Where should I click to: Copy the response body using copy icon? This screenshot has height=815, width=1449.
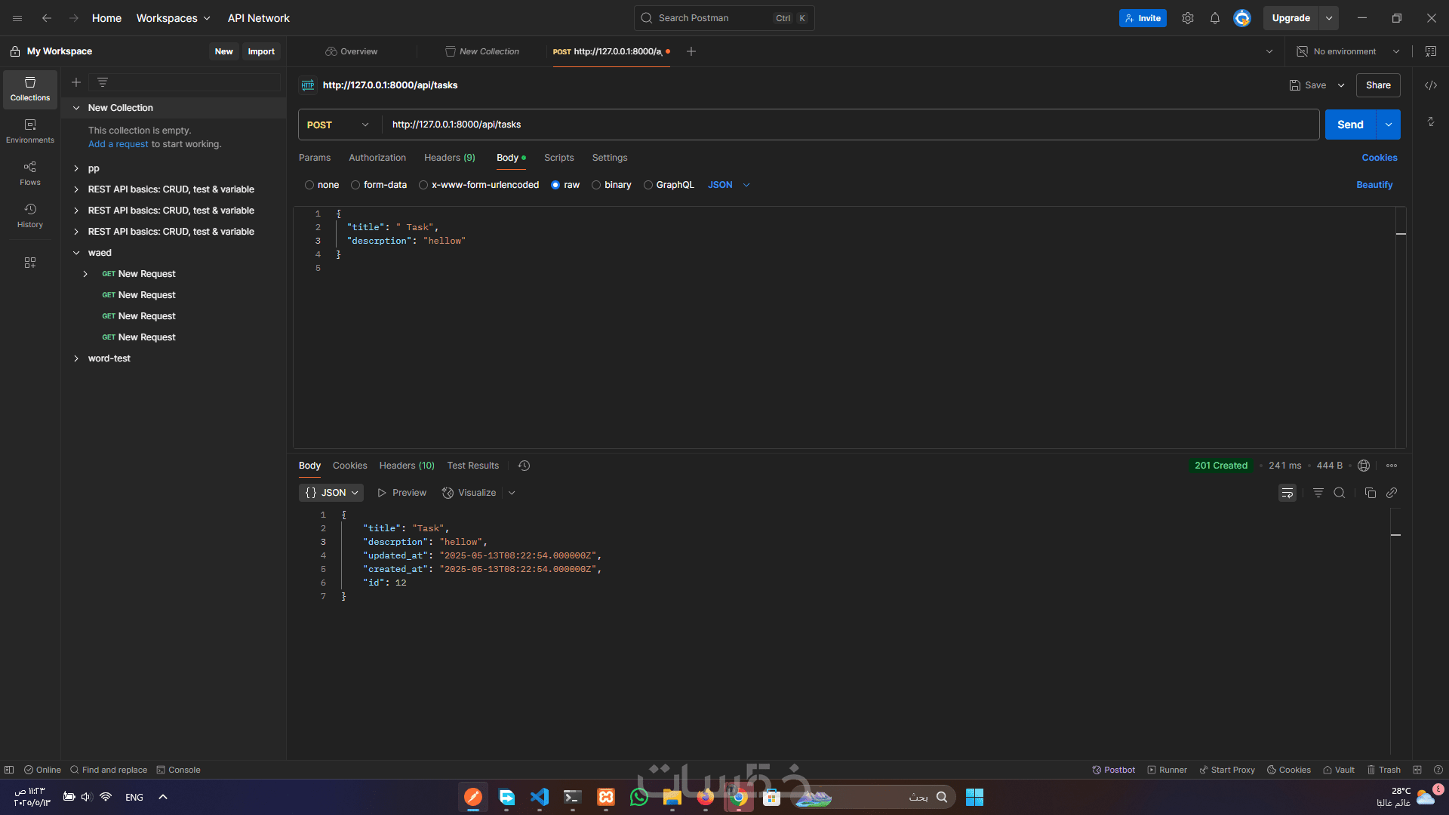1370,493
